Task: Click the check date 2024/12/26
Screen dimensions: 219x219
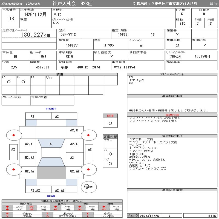Action: point(149,216)
